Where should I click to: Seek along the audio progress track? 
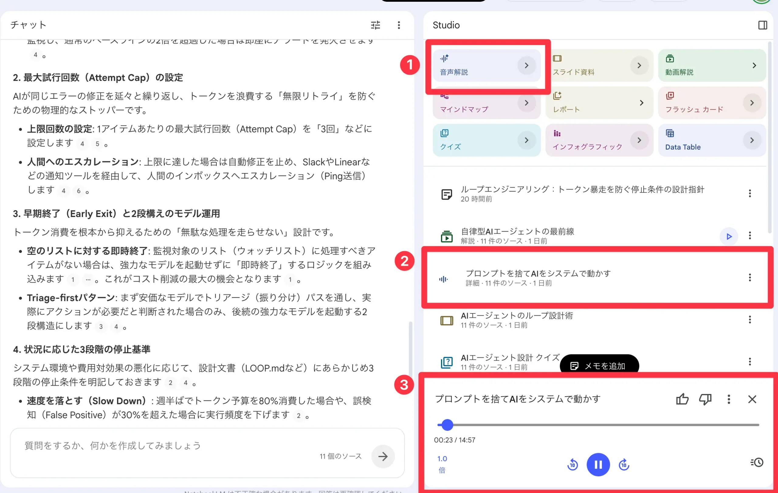tap(598, 425)
